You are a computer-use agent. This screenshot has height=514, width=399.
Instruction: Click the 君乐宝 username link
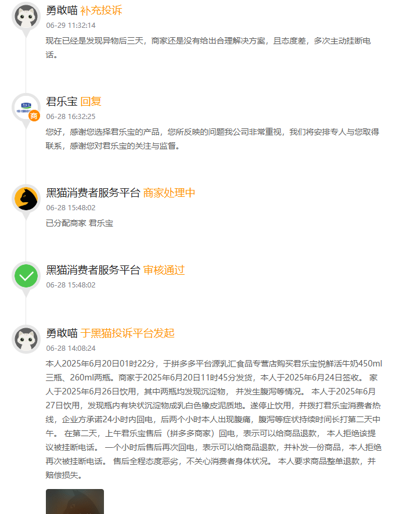point(62,102)
